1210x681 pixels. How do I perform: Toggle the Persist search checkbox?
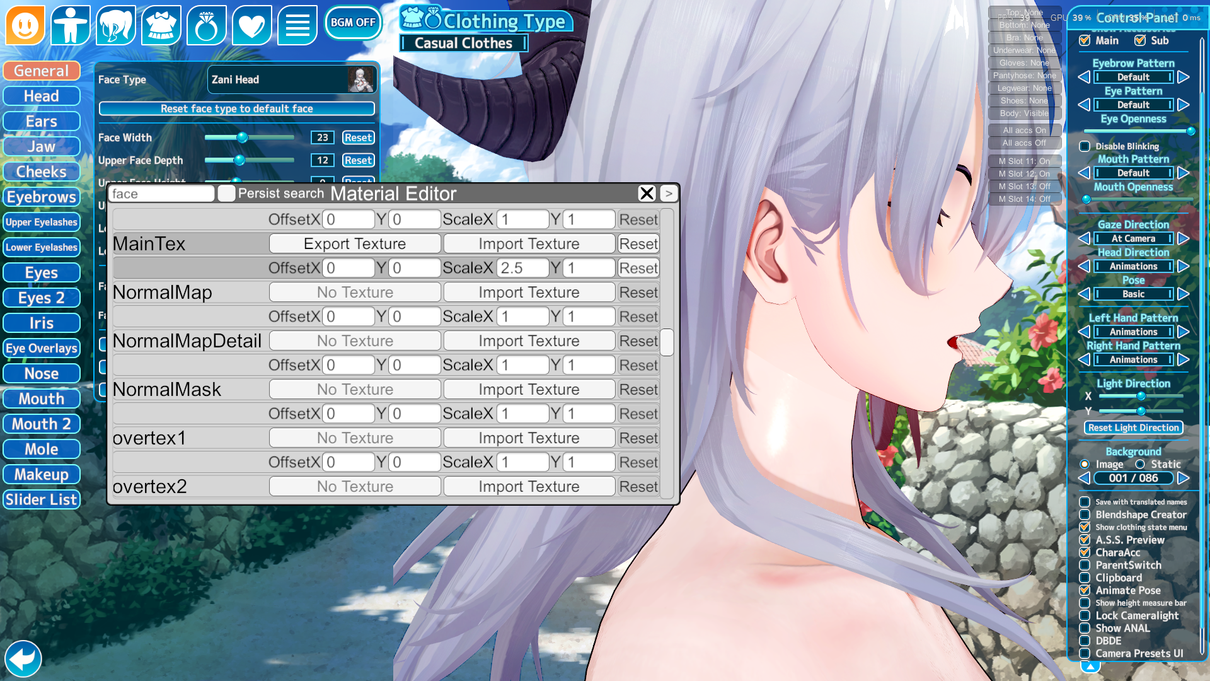(x=226, y=194)
